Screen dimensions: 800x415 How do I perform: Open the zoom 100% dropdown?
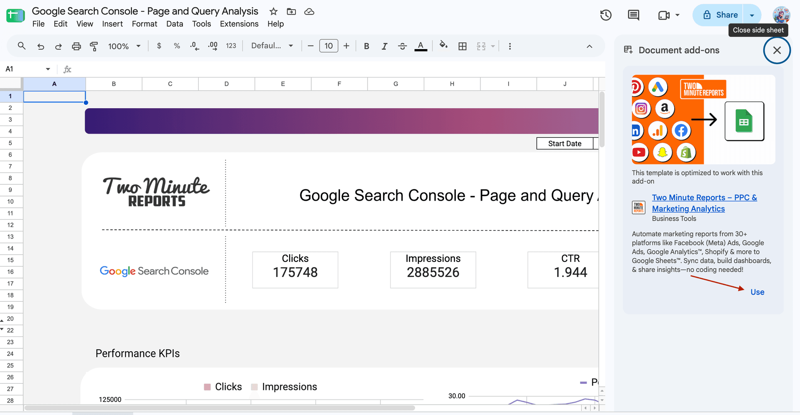tap(124, 46)
